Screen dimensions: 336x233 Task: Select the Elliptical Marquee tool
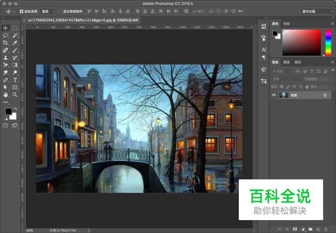pyautogui.click(x=15, y=28)
